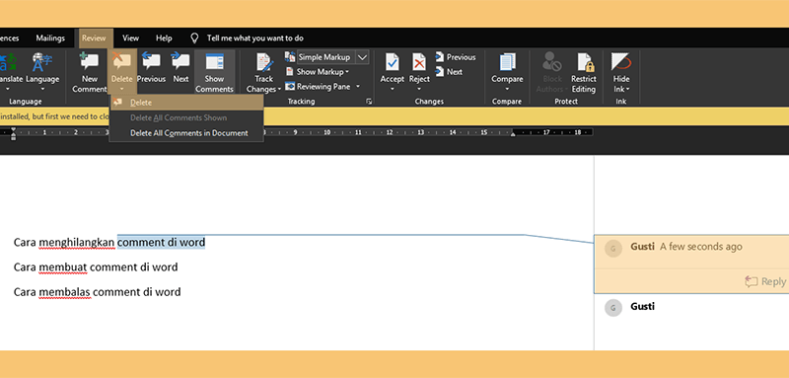Screen dimensions: 789x378
Task: Switch to the View tab
Action: pyautogui.click(x=131, y=38)
